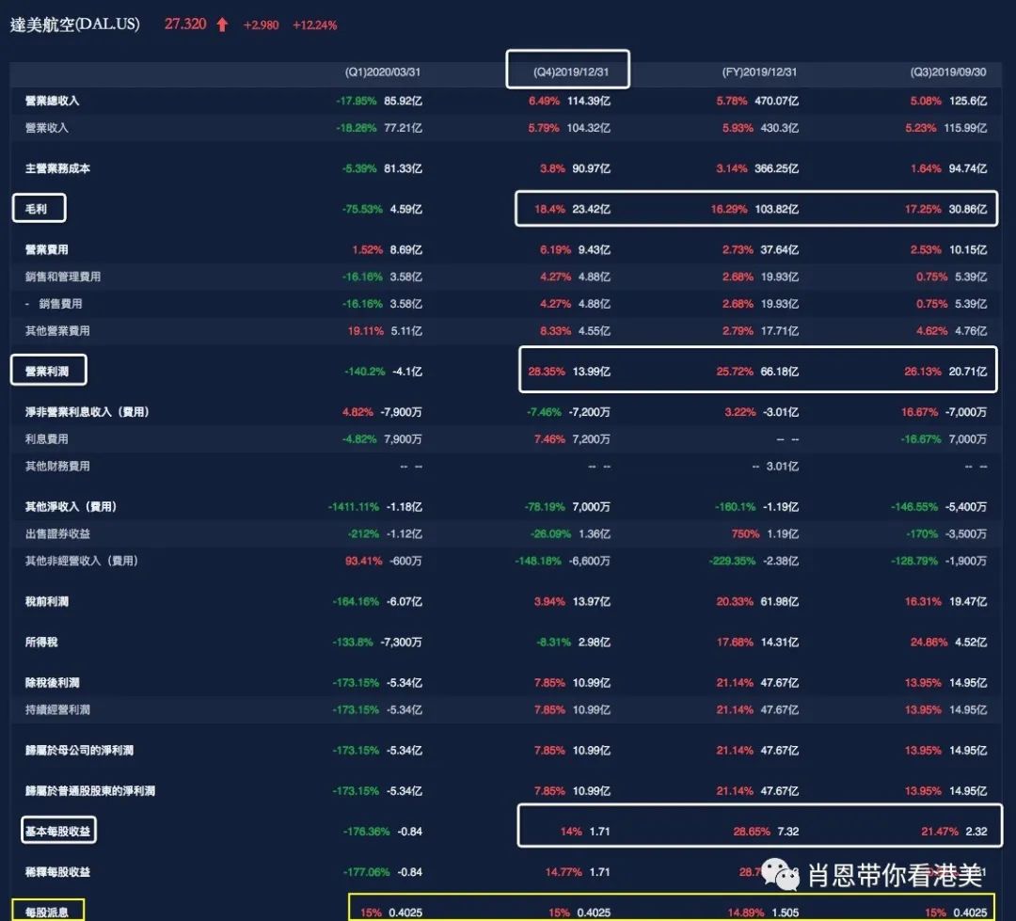Click the 其他營業費用 row label
The image size is (1016, 921).
(57, 331)
